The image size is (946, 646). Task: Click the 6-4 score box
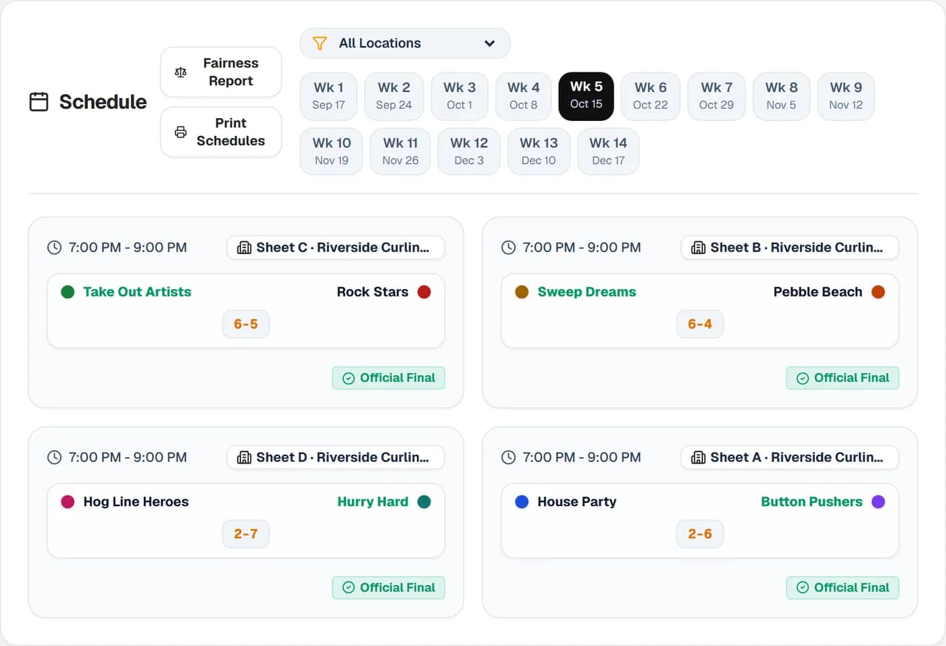[700, 324]
